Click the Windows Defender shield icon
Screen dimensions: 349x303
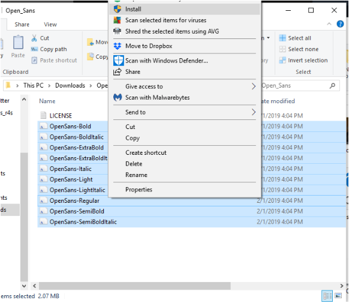(x=118, y=61)
